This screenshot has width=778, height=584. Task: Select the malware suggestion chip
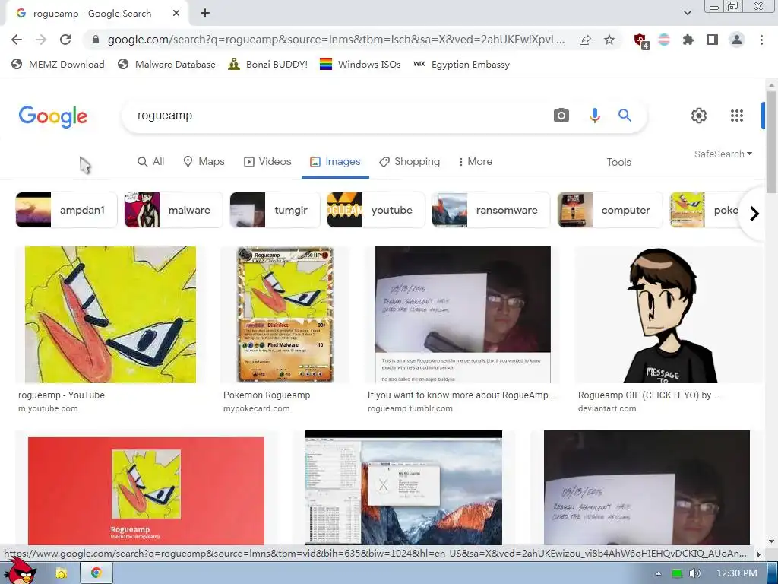coord(173,210)
